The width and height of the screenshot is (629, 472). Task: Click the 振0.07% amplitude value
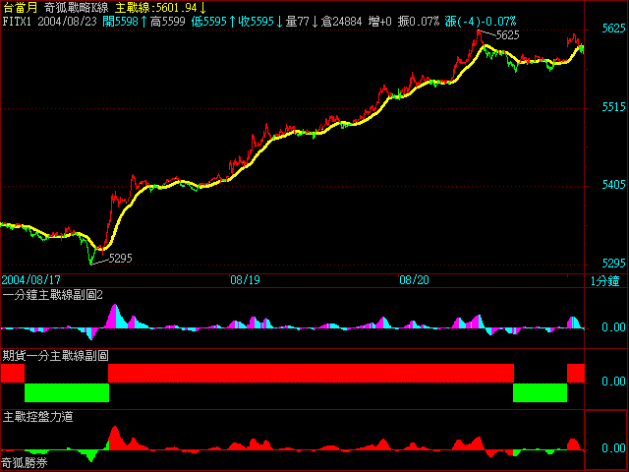(x=419, y=22)
